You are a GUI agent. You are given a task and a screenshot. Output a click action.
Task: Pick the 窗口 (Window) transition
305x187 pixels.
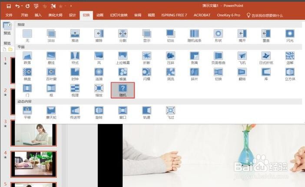click(123, 113)
